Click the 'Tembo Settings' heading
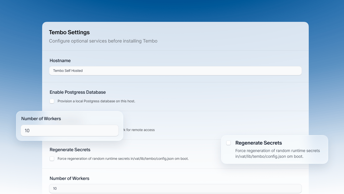Viewport: 344px width, 194px height. pyautogui.click(x=69, y=32)
